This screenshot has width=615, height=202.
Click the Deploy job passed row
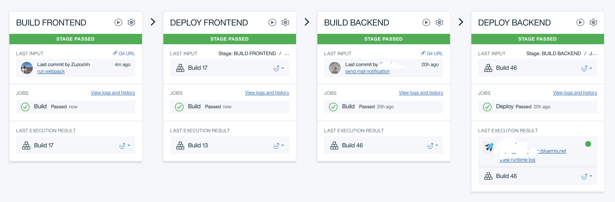point(537,107)
